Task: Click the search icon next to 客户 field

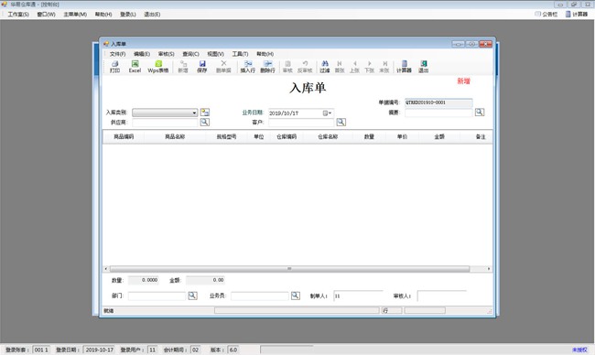Action: 341,122
